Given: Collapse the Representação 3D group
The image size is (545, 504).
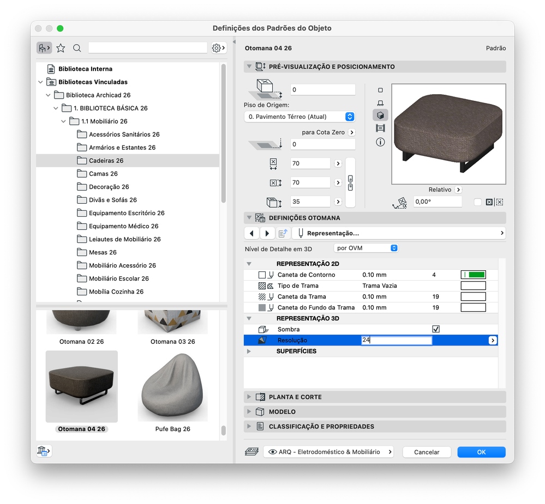Looking at the screenshot, I should pyautogui.click(x=249, y=318).
